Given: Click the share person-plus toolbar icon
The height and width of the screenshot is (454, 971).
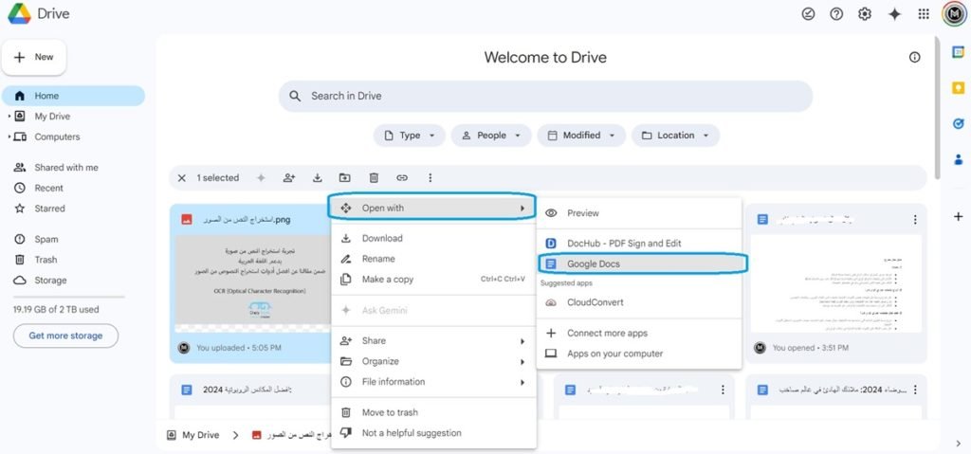Looking at the screenshot, I should (288, 178).
